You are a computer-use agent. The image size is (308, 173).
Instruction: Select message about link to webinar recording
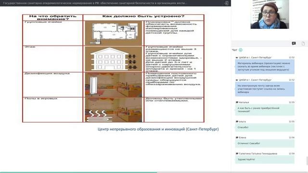pos(265,89)
